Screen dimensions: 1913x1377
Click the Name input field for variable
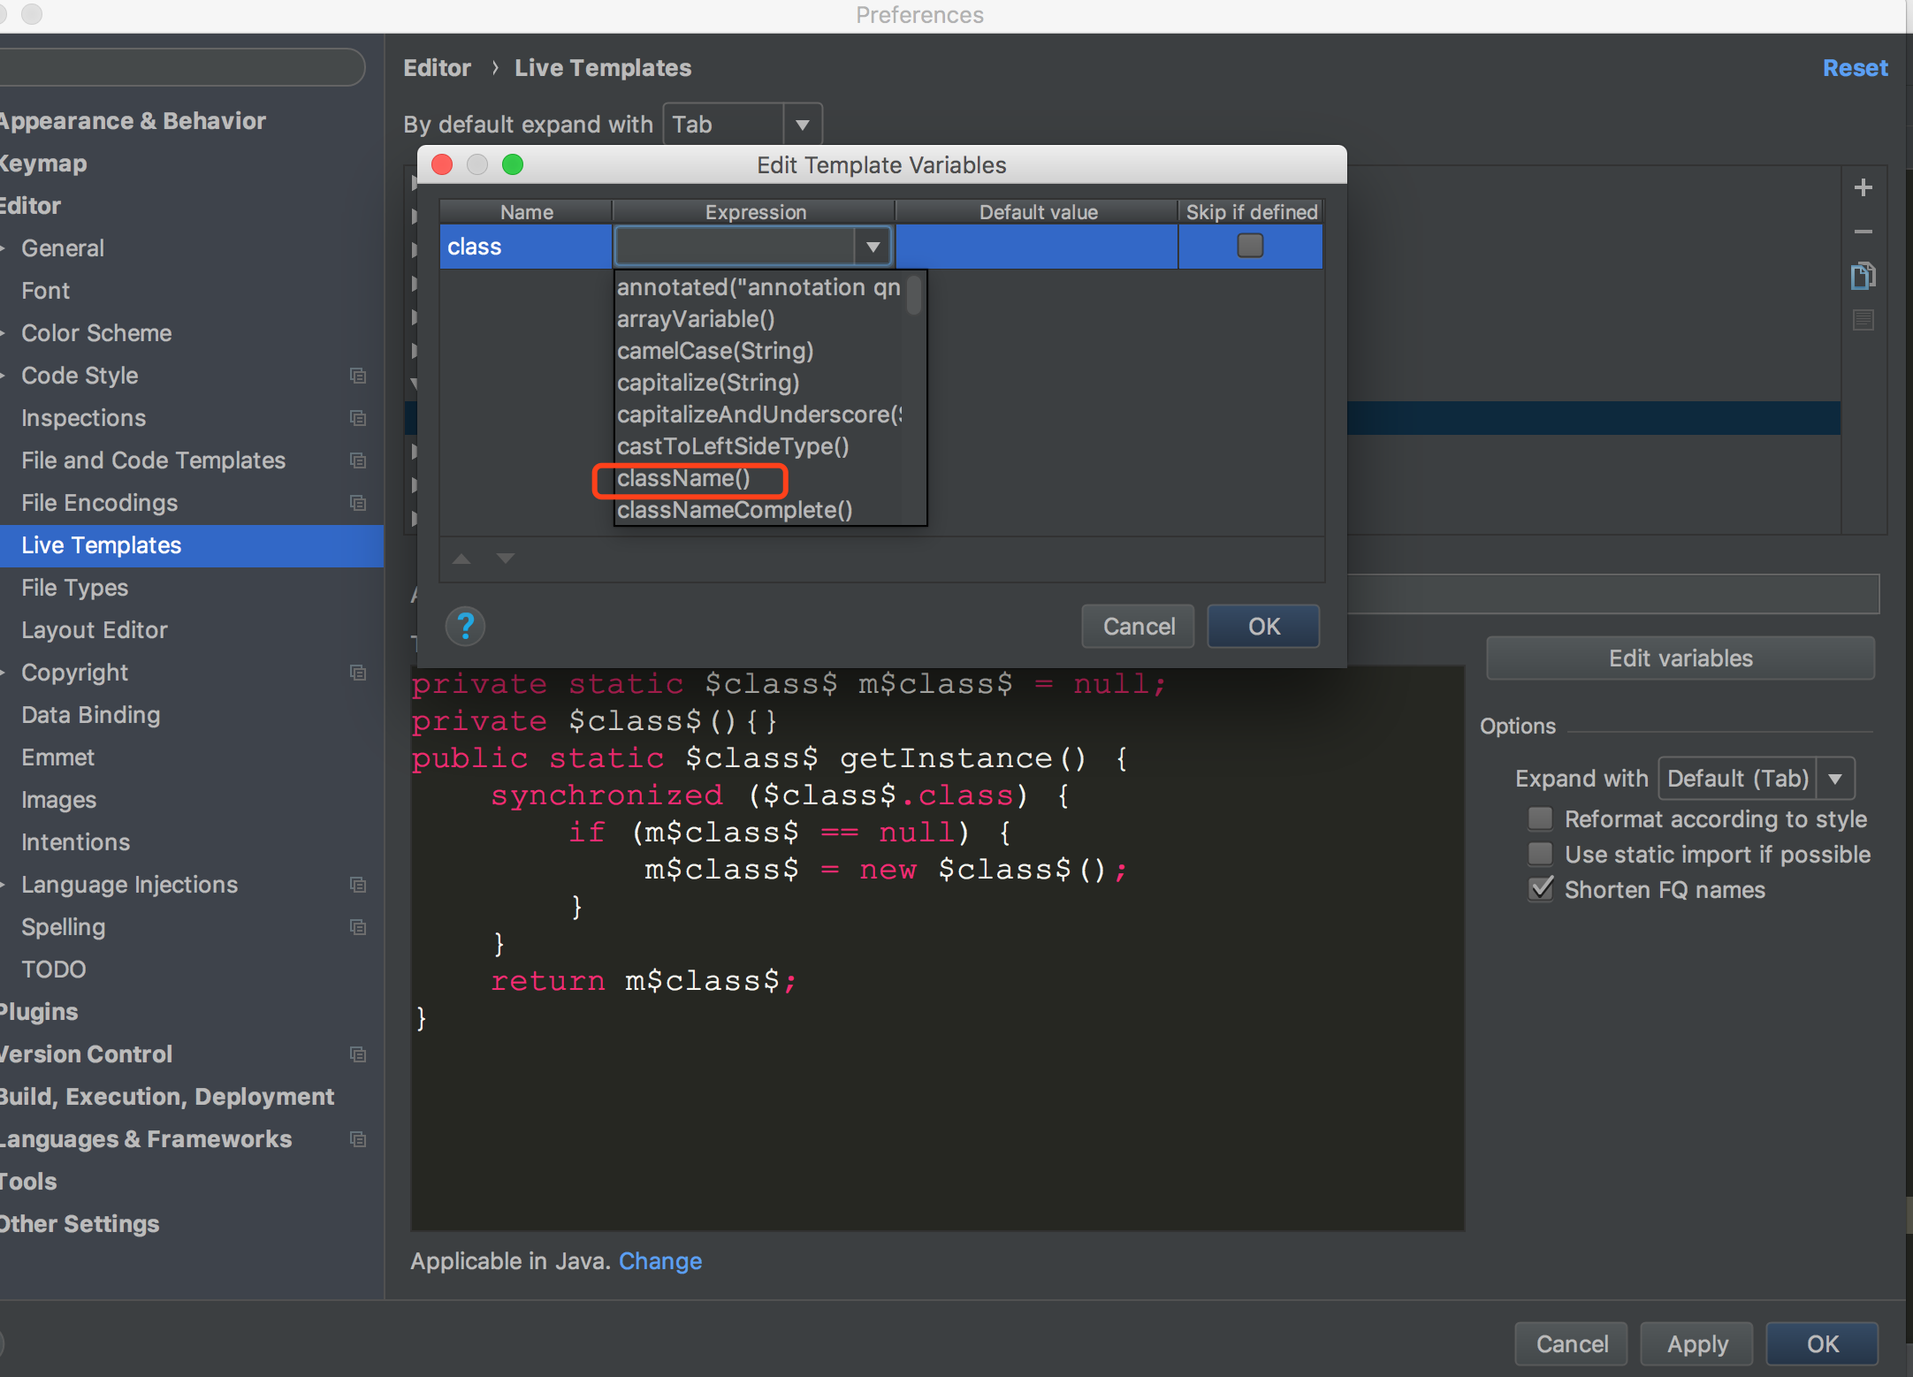526,245
